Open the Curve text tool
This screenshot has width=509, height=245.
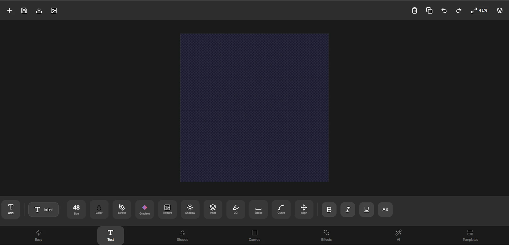point(281,209)
